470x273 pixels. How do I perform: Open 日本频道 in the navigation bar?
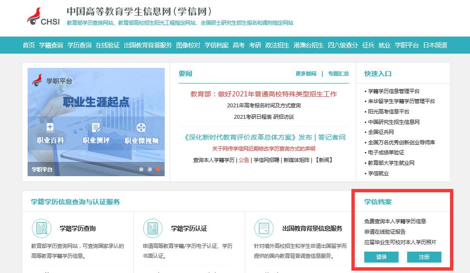point(435,45)
